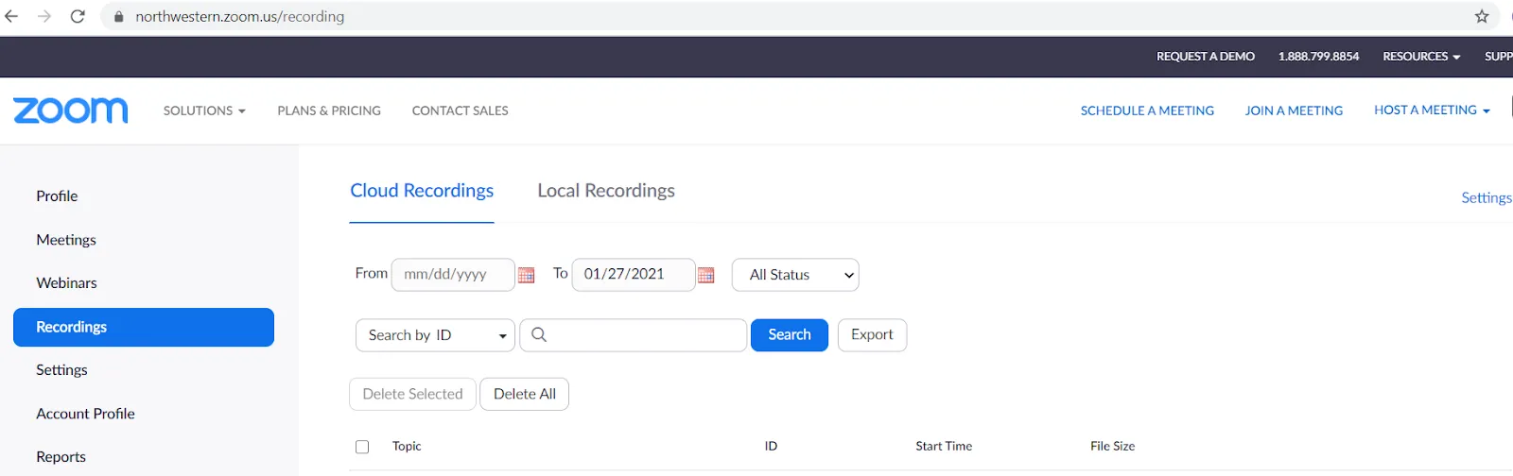Switch to the Local Recordings tab
This screenshot has height=476, width=1513.
[606, 191]
